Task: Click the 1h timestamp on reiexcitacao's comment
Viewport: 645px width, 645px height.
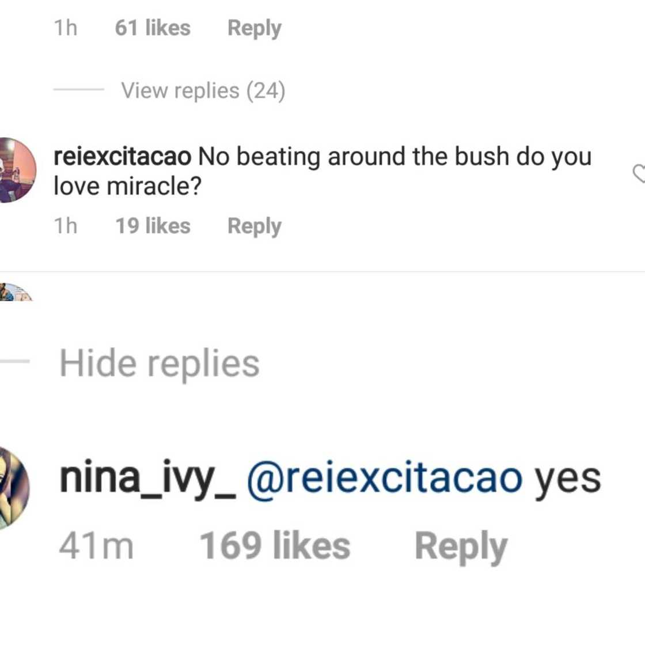Action: point(67,226)
